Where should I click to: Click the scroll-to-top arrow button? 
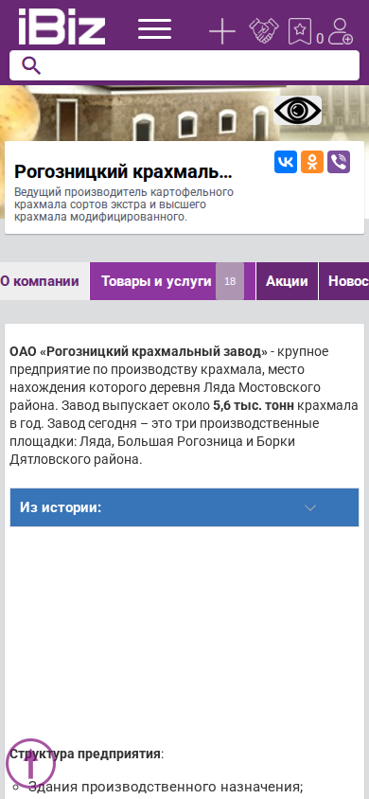pos(30,763)
